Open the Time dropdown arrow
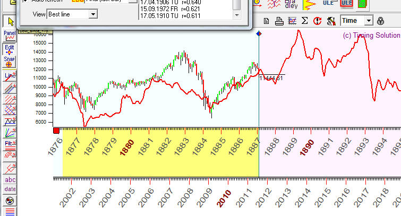This screenshot has height=216, width=401. 369,21
